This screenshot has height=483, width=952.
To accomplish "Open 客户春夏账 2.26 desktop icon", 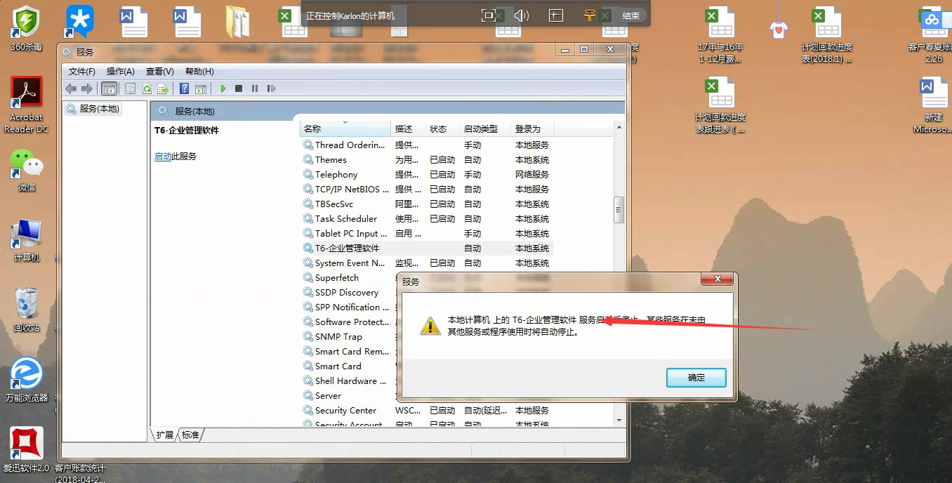I will coord(934,35).
